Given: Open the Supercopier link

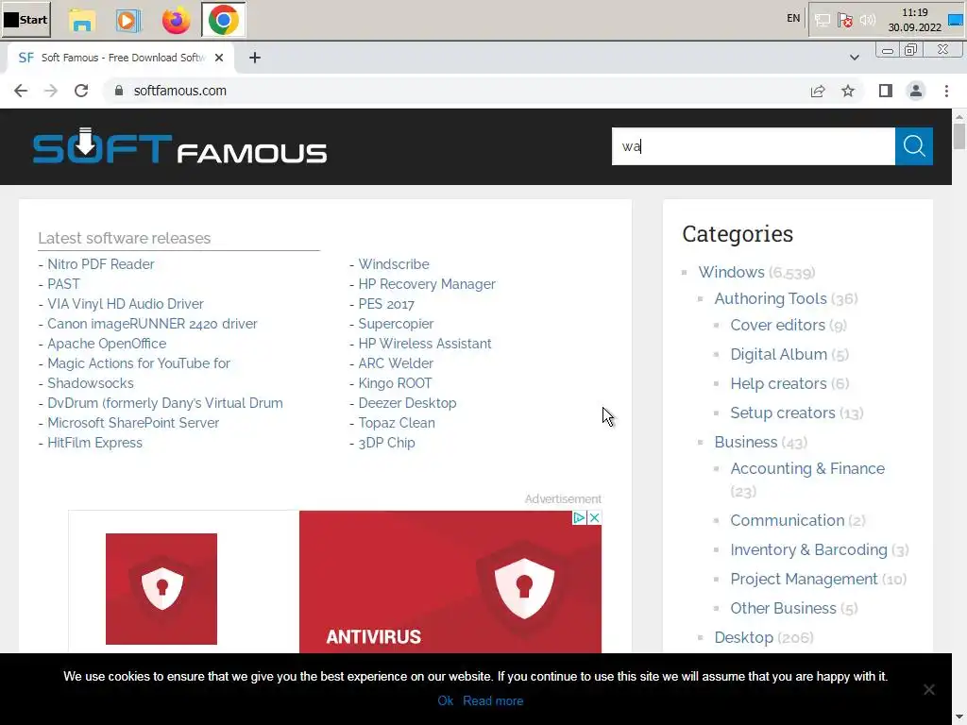Looking at the screenshot, I should pos(396,324).
